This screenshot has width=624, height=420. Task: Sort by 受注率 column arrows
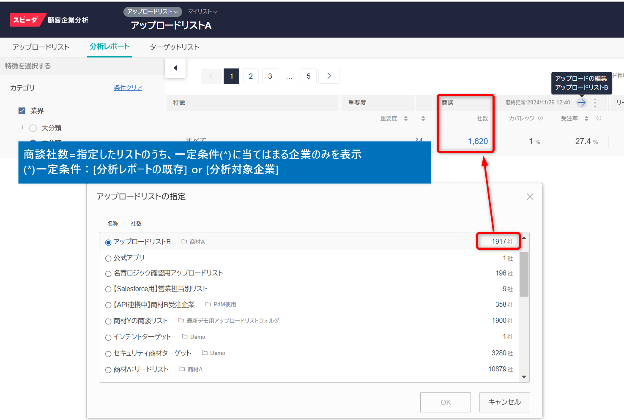(x=586, y=119)
